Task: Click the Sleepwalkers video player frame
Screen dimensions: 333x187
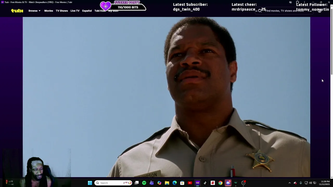Action: [166, 97]
